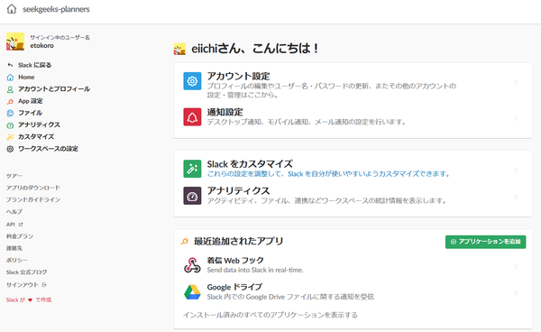Image resolution: width=541 pixels, height=332 pixels.
Task: Open the seekgeeks-planners workspace title
Action: pyautogui.click(x=56, y=9)
